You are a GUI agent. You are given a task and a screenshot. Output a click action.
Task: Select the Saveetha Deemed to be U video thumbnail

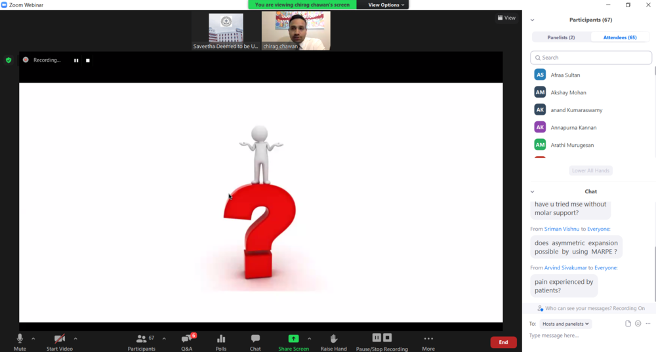click(226, 31)
